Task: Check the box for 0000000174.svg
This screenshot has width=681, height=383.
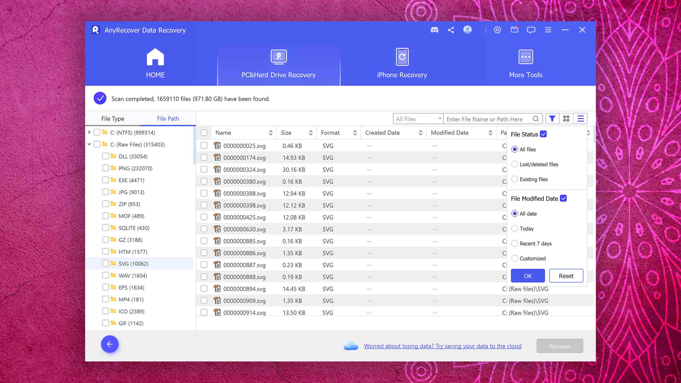Action: [204, 157]
